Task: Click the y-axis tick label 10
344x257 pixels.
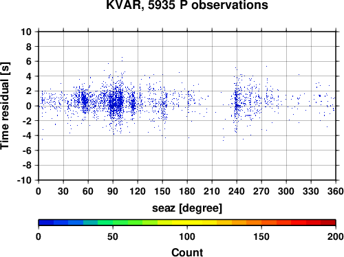Action: pyautogui.click(x=26, y=32)
